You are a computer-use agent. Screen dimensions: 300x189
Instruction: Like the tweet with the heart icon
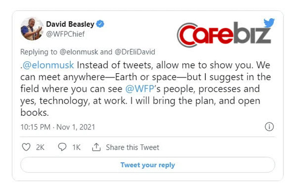(x=26, y=147)
